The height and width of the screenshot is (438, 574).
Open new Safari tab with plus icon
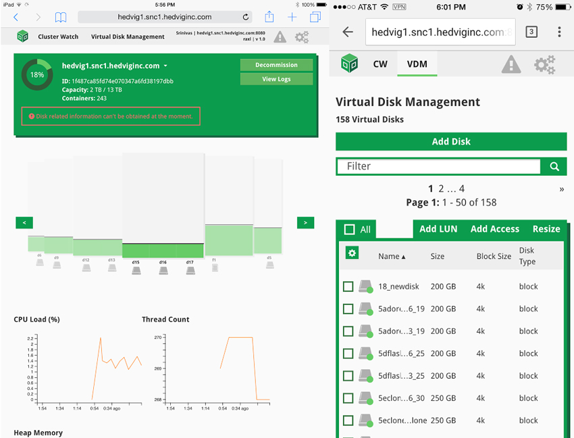292,17
